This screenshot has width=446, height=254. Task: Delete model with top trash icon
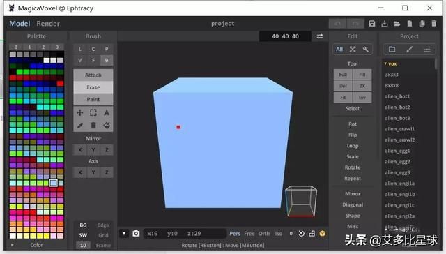(434, 24)
